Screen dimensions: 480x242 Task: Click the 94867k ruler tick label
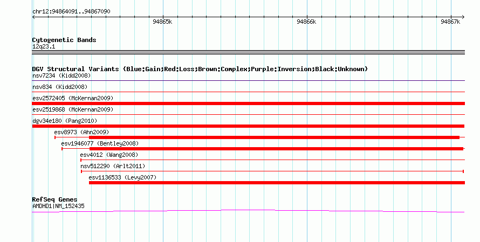coord(450,22)
